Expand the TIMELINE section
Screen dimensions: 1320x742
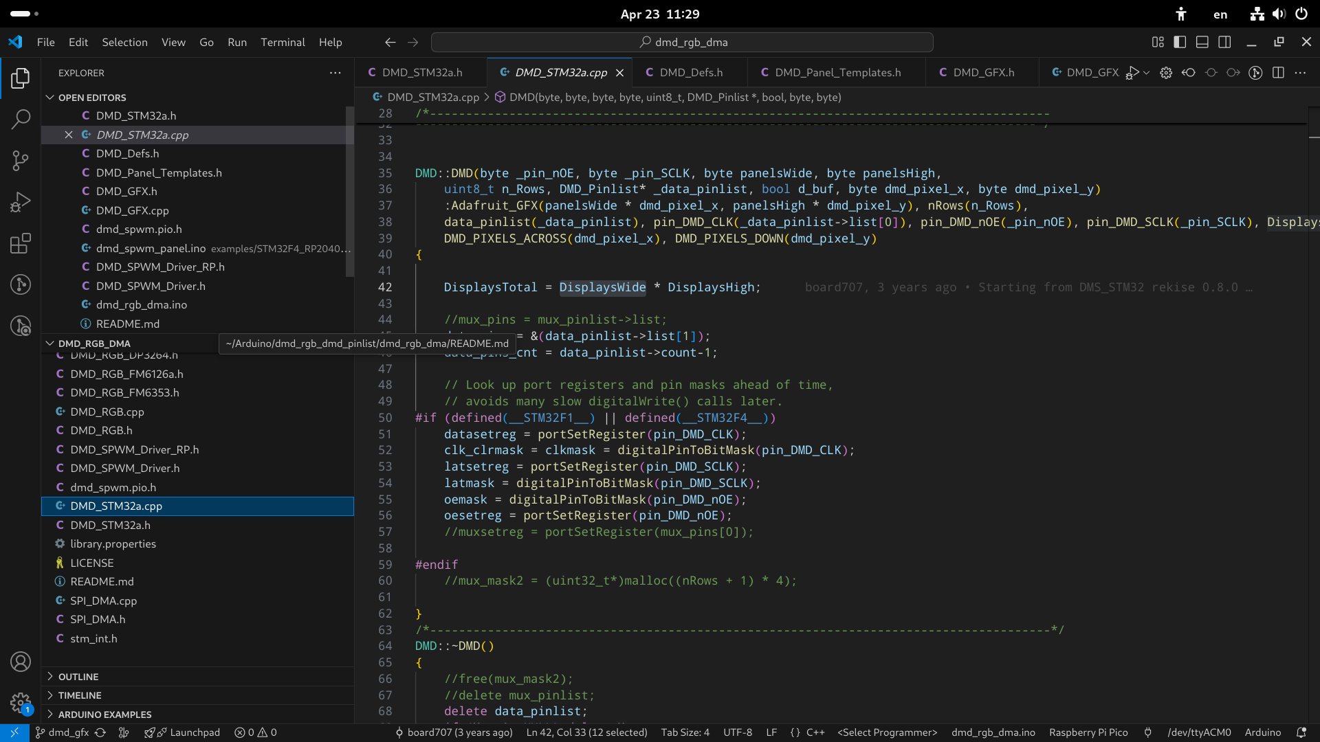click(x=80, y=695)
